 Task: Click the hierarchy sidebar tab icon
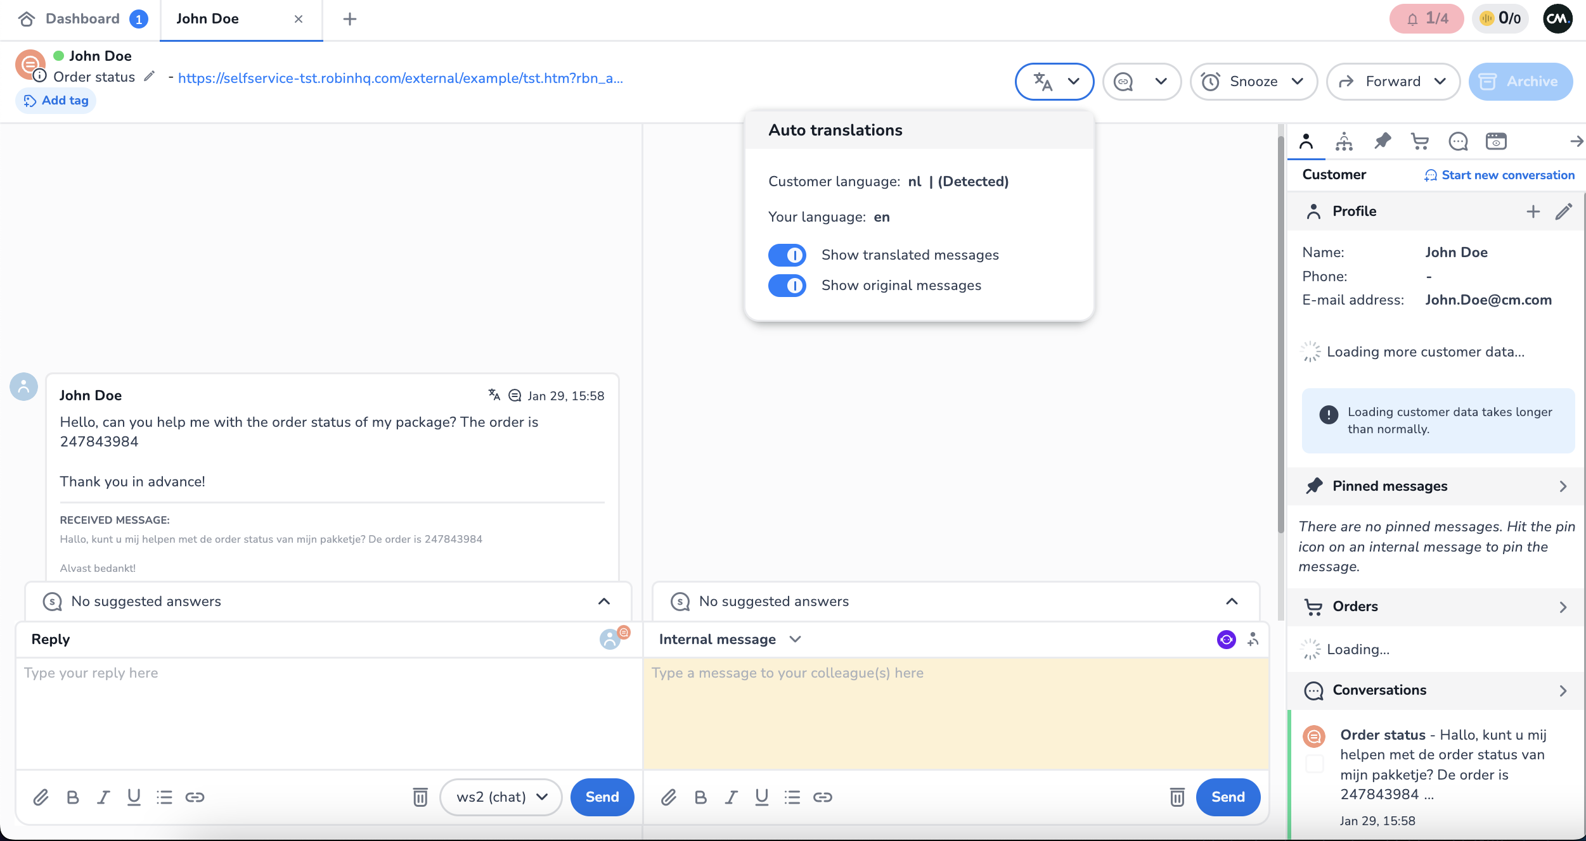tap(1344, 141)
